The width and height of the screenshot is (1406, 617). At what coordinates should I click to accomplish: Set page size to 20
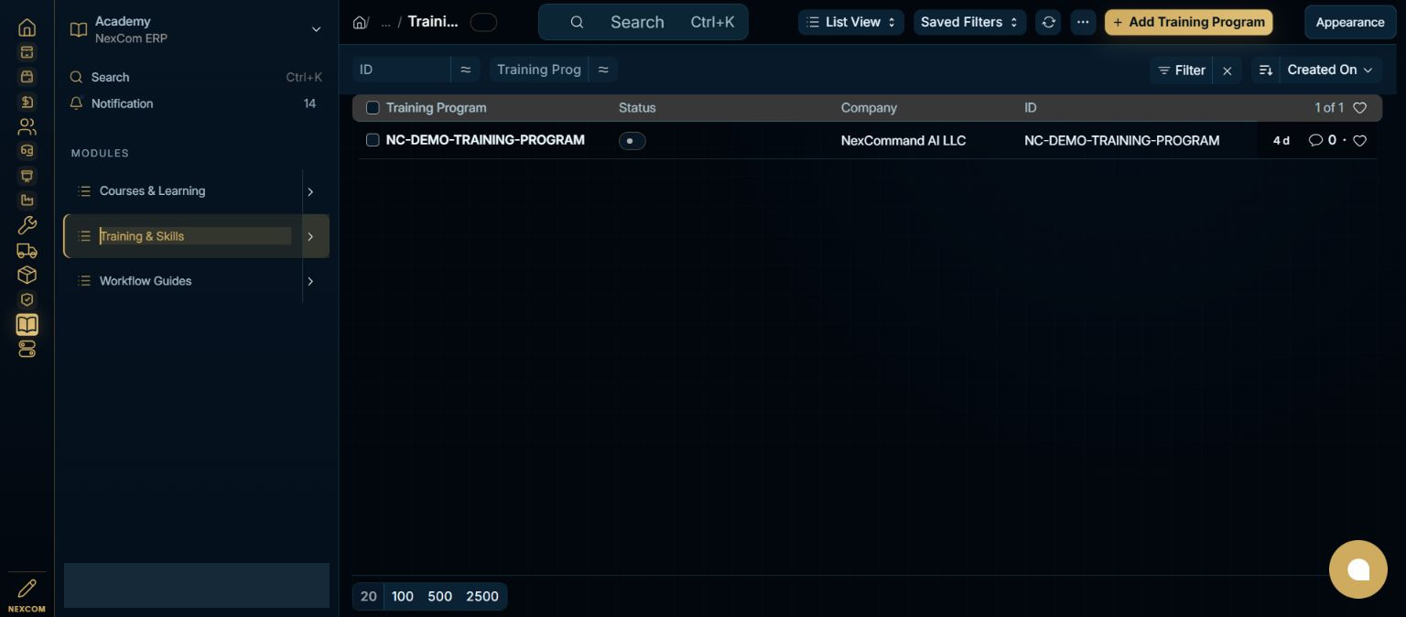[x=369, y=596]
